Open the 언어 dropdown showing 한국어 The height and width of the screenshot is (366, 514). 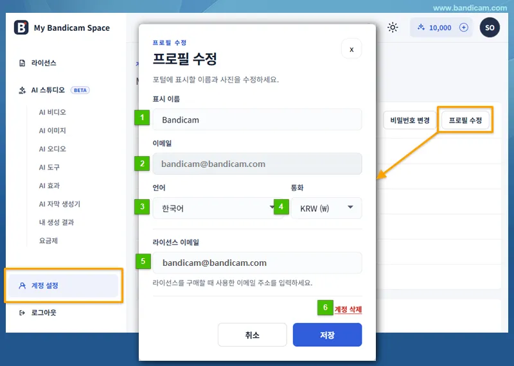click(x=218, y=208)
